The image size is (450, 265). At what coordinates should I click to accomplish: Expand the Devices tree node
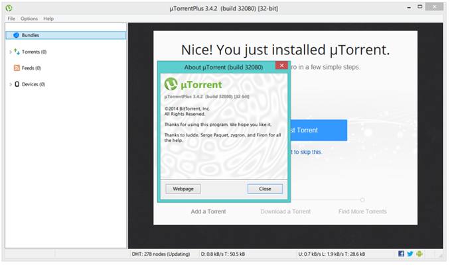11,84
